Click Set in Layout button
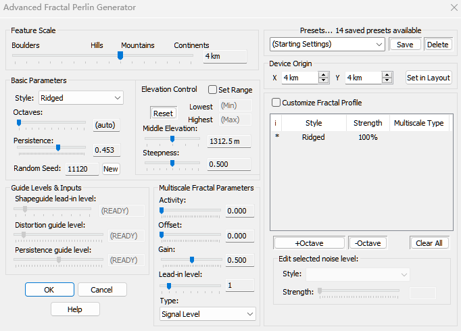 429,78
